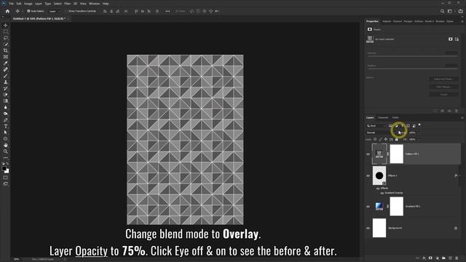Image resolution: width=466 pixels, height=262 pixels.
Task: Click the pixel mask icon in Properties
Action: pyautogui.click(x=451, y=39)
